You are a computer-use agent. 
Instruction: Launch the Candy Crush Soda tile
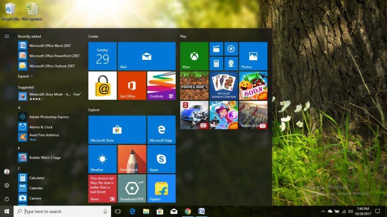coord(253,86)
